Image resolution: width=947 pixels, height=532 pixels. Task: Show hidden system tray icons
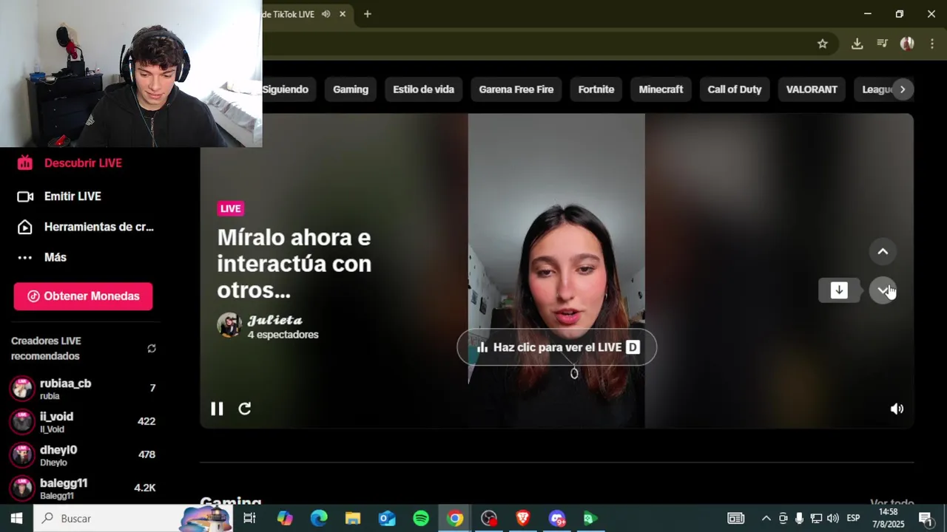766,518
